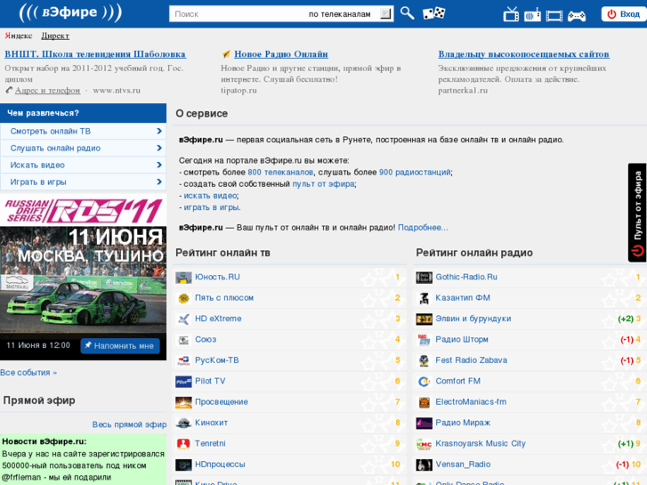647x485 pixels.
Task: Open Весь прямой эфир link
Action: (x=129, y=424)
